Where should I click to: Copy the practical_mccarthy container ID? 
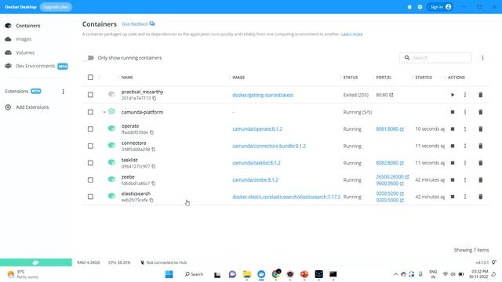[155, 99]
